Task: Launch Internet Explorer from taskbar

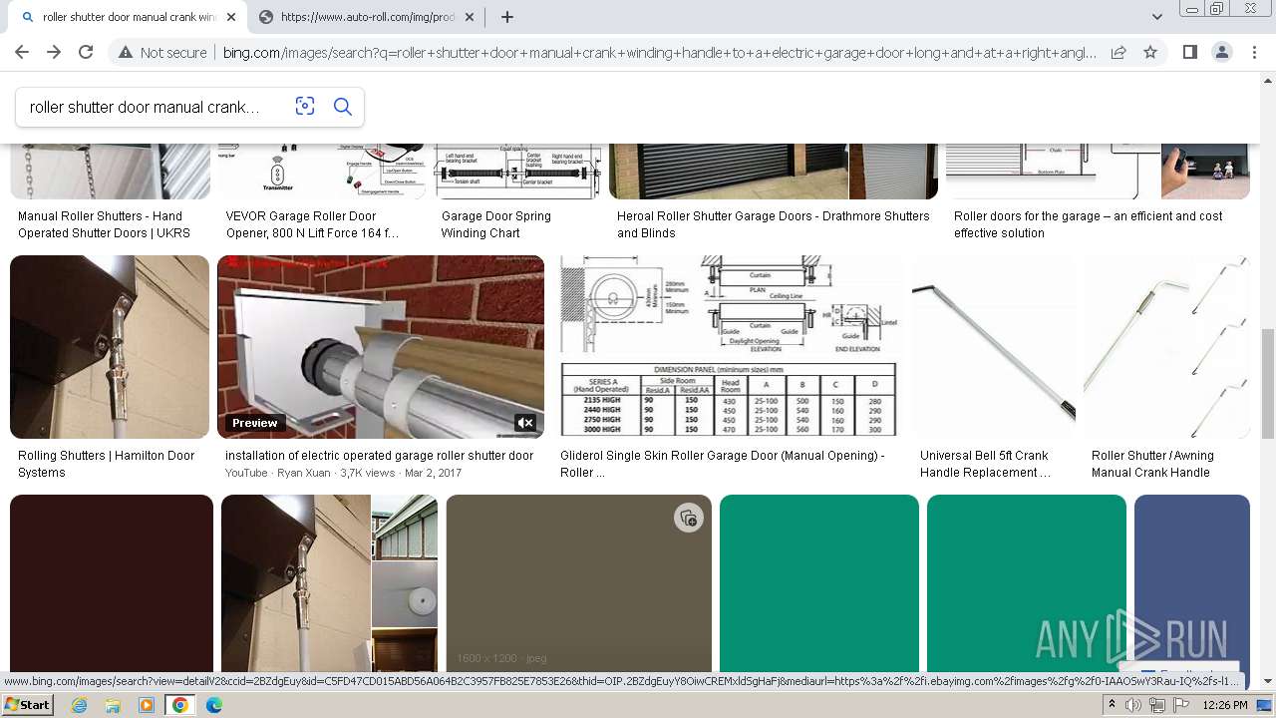Action: [x=80, y=705]
